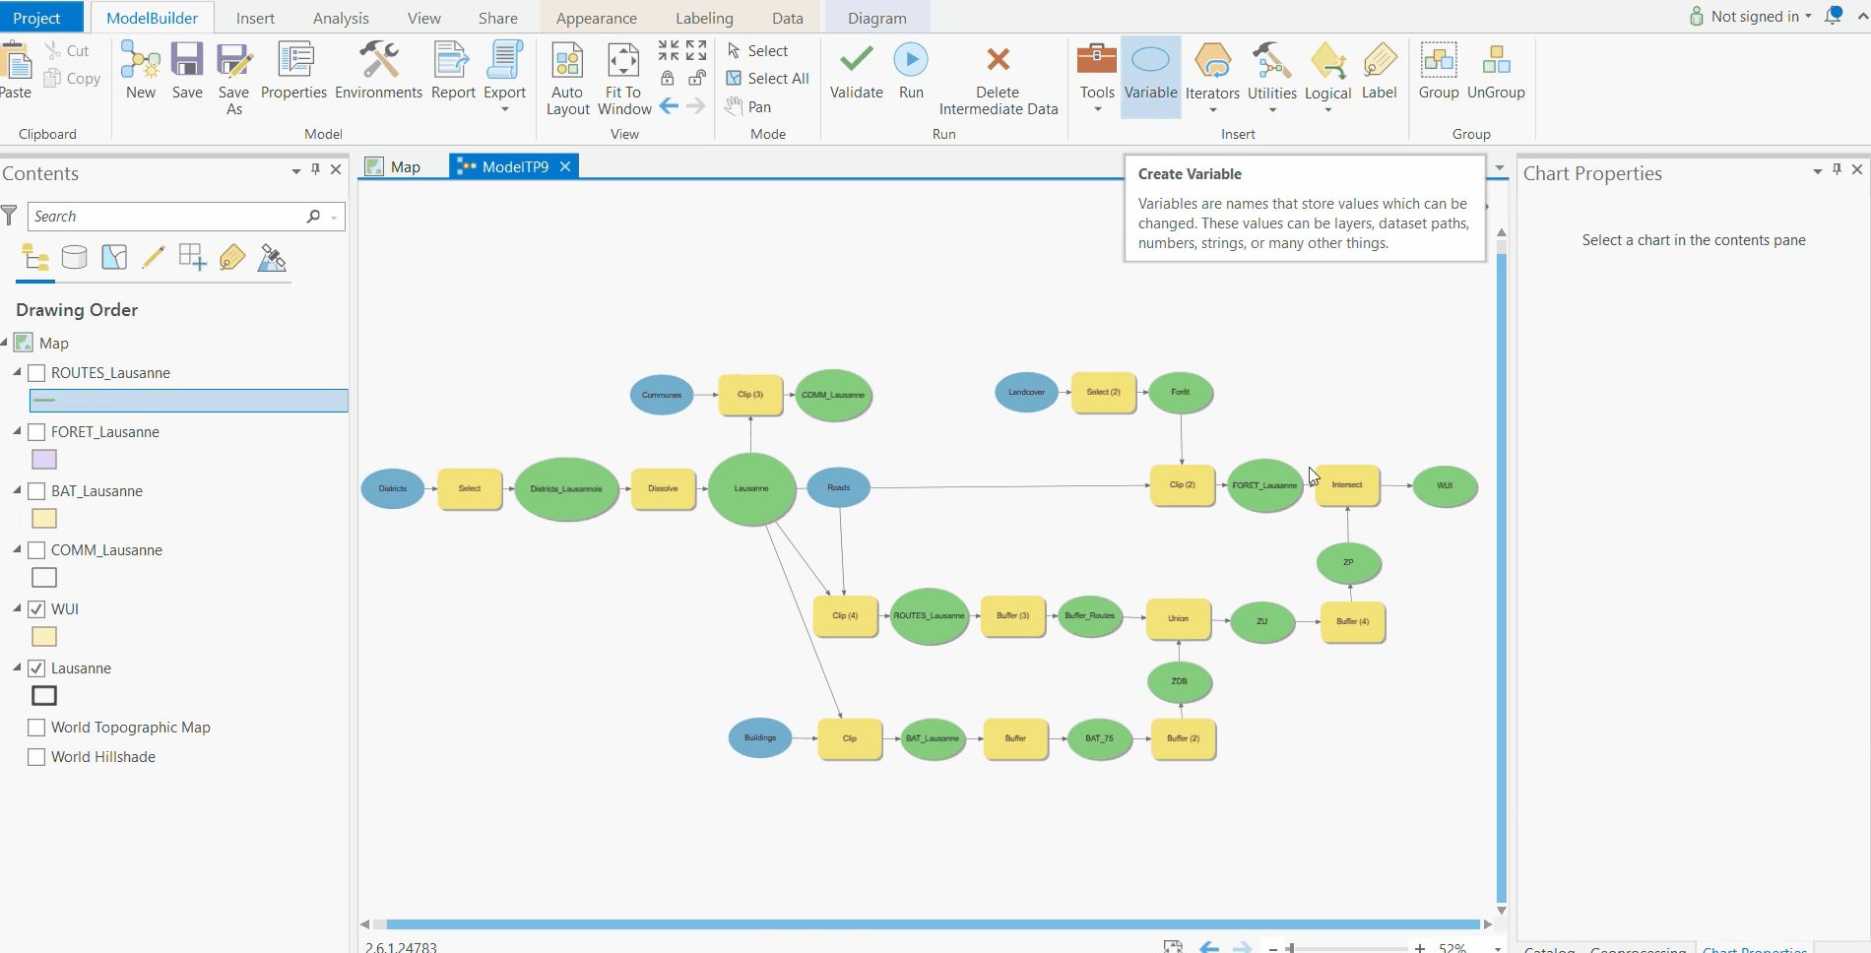
Task: Insert a Label into the model
Action: pos(1379,72)
